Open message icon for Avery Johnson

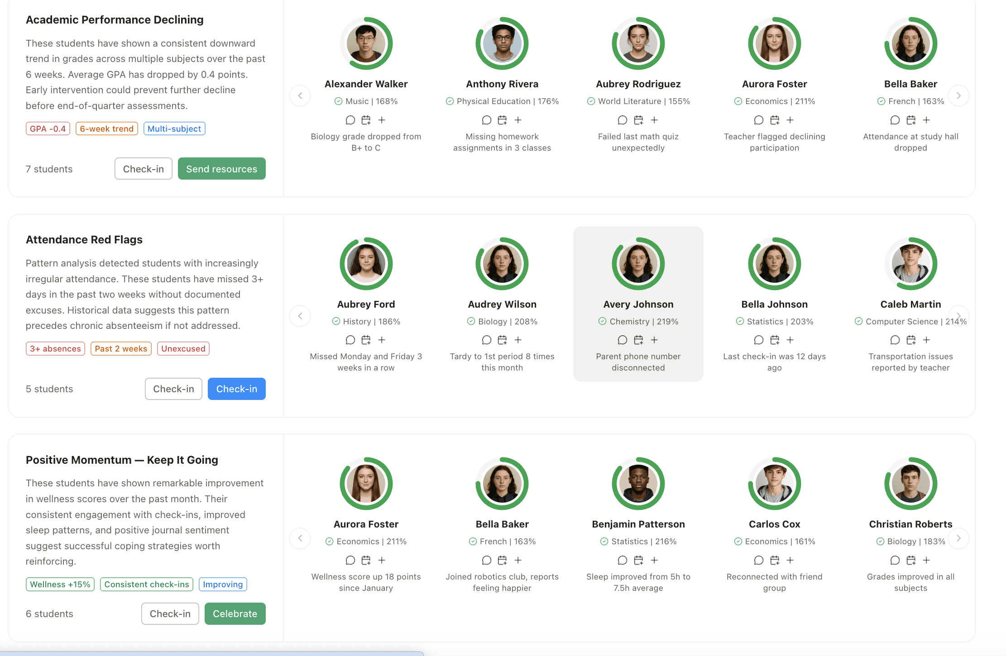(x=623, y=340)
